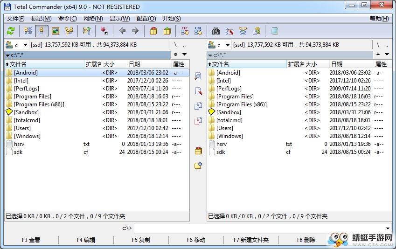The height and width of the screenshot is (249, 396).
Task: Open right panel favorites asterisk button
Action: pyautogui.click(x=378, y=54)
